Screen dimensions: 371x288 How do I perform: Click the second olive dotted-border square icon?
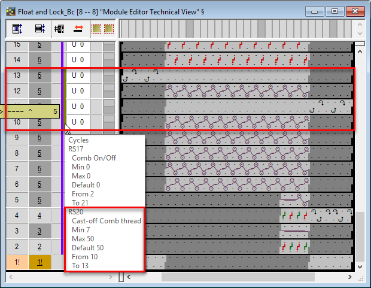coord(108,28)
